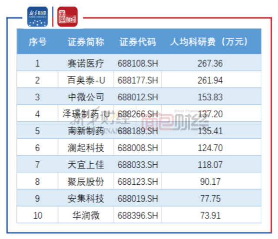Click code 688266.SH
Screen dimensions: 278x239
point(138,114)
